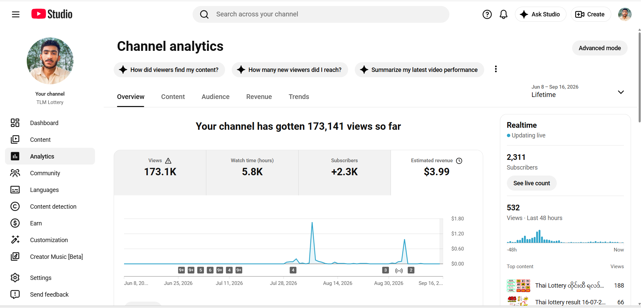Open the account avatar menu

click(x=625, y=14)
